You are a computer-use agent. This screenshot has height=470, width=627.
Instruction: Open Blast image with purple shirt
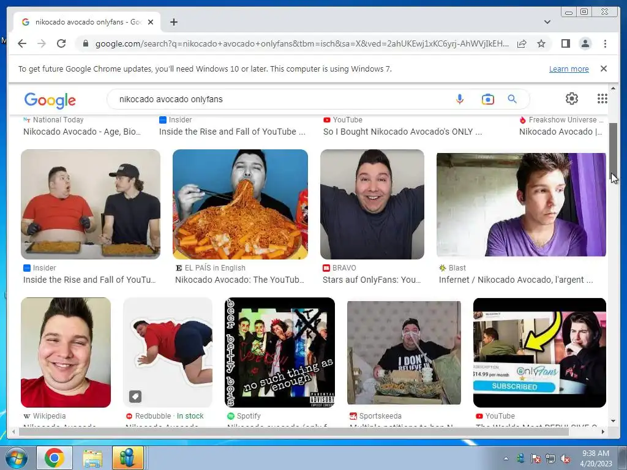[521, 204]
